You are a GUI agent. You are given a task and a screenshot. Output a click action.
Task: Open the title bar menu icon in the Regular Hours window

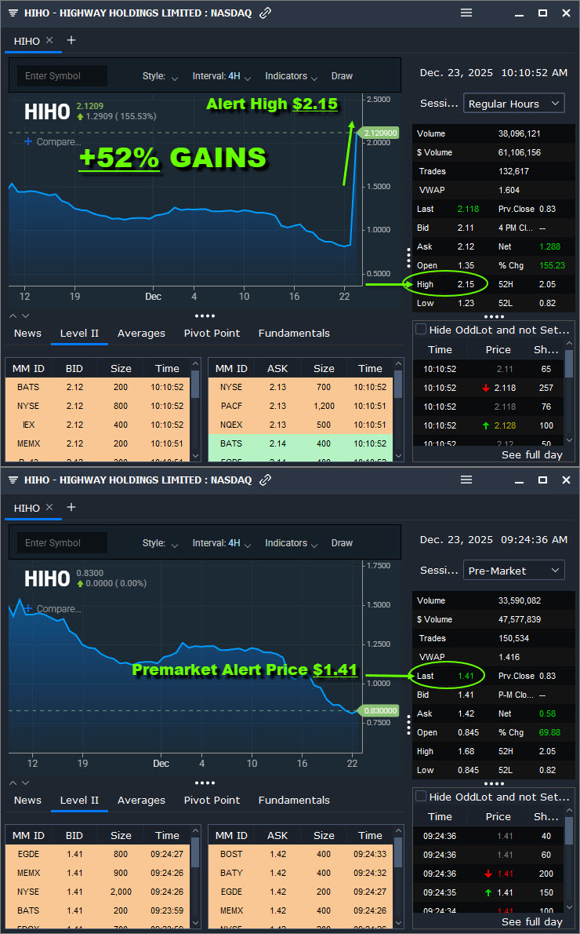coord(13,13)
